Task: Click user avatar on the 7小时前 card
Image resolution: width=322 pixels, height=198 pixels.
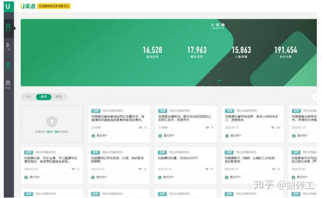Action: 160,136
